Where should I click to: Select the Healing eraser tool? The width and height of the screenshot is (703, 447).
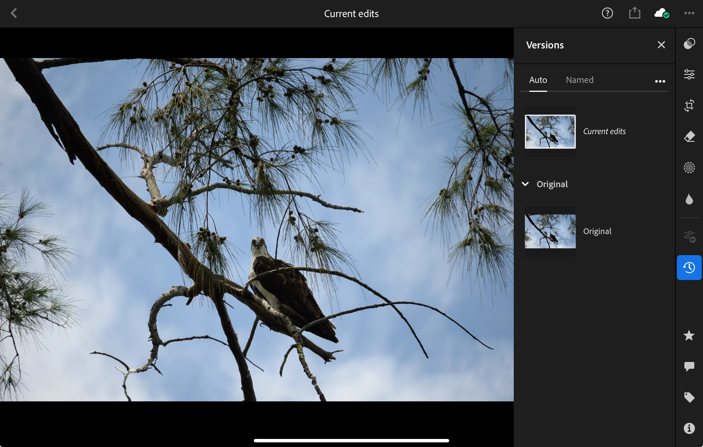(x=689, y=137)
